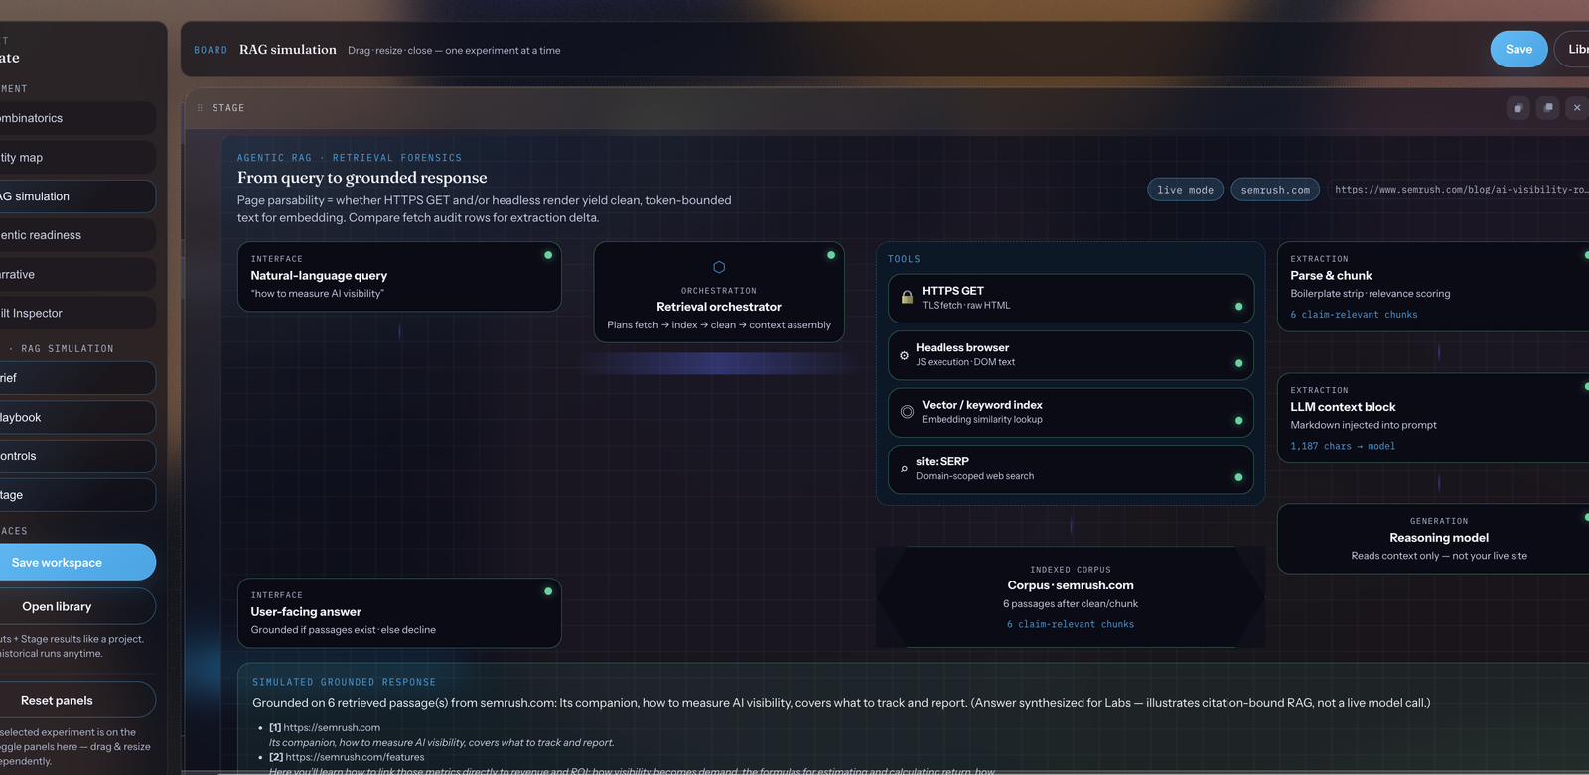Viewport: 1589px width, 775px height.
Task: Open citation link https://semrush.com/features
Action: [355, 757]
